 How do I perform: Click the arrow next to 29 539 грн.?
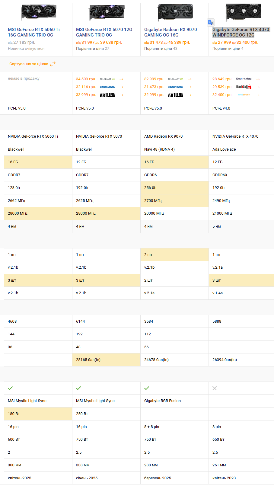258,87
